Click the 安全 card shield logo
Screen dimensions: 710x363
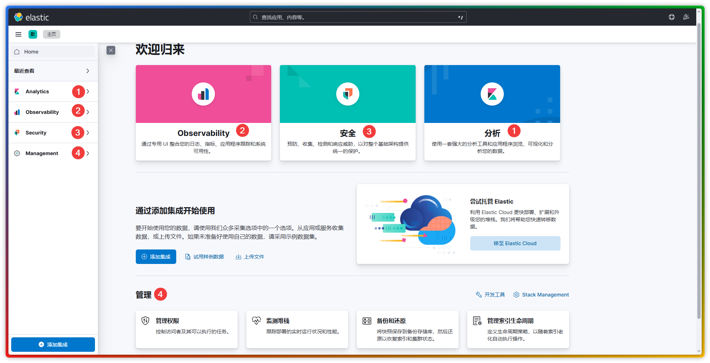click(x=348, y=94)
